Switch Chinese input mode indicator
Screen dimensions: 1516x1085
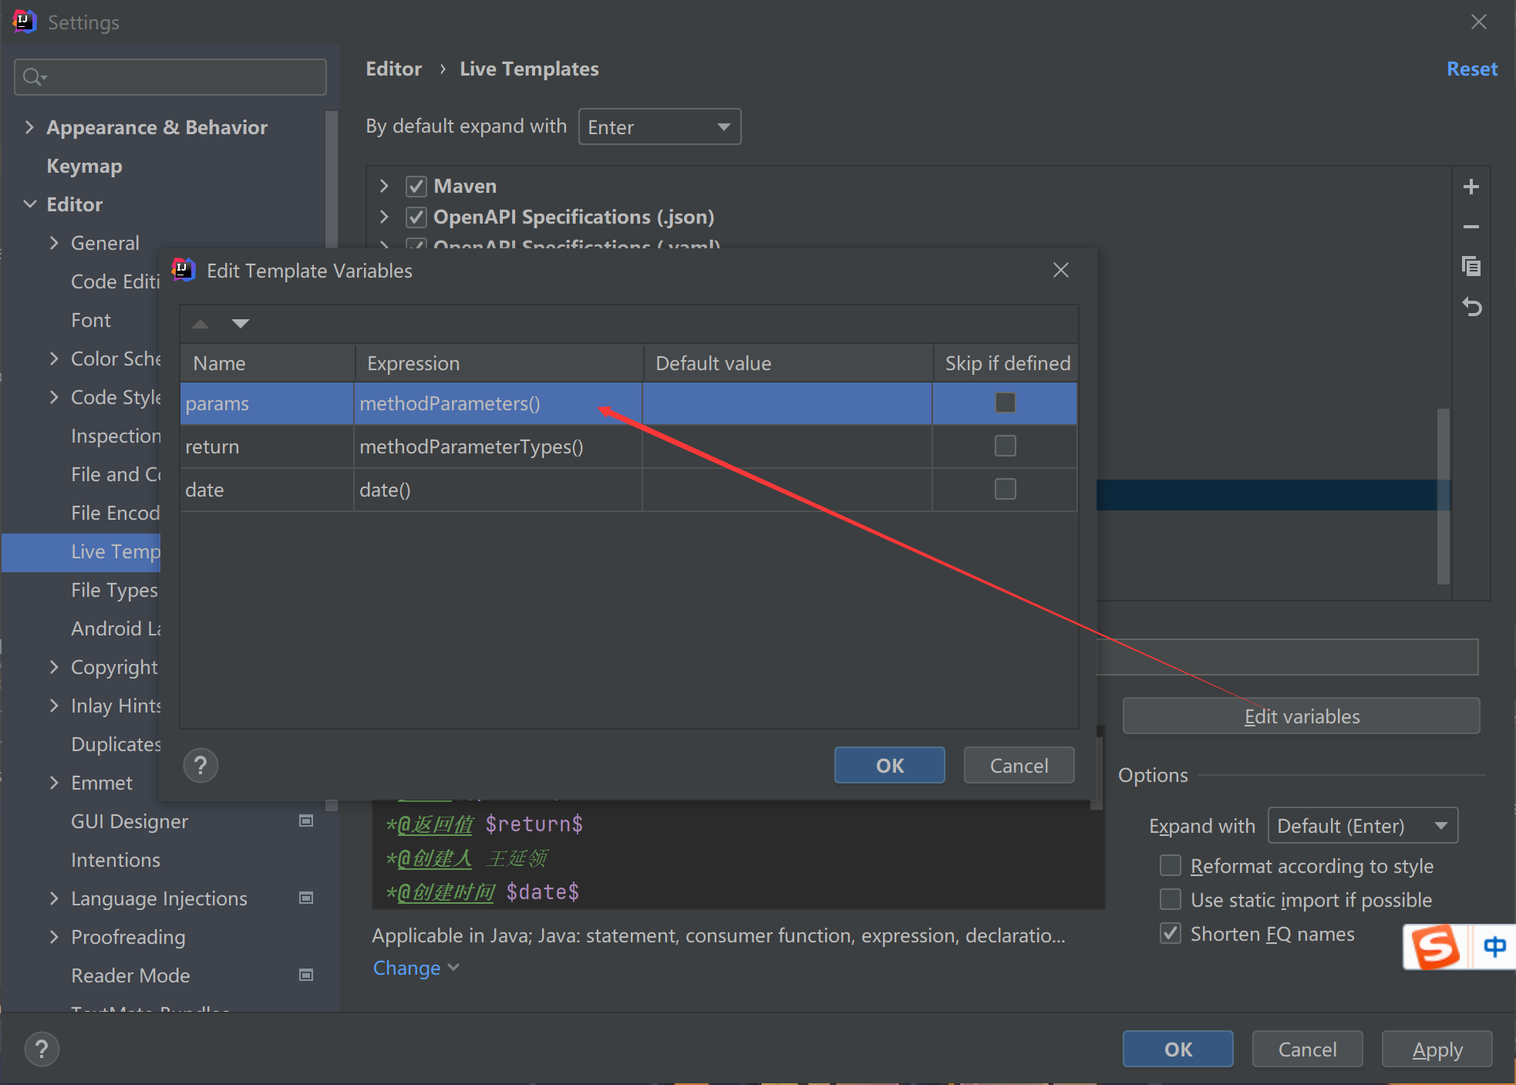(x=1494, y=946)
